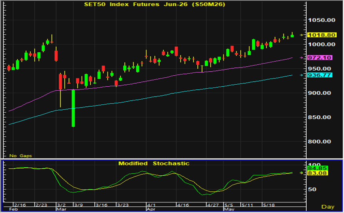Click the May month label

[x=229, y=209]
